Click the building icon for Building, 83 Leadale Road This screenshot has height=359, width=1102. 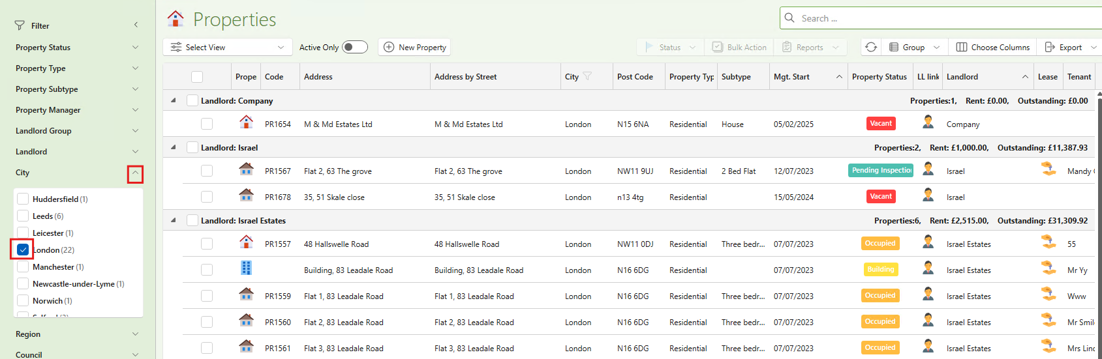click(246, 268)
